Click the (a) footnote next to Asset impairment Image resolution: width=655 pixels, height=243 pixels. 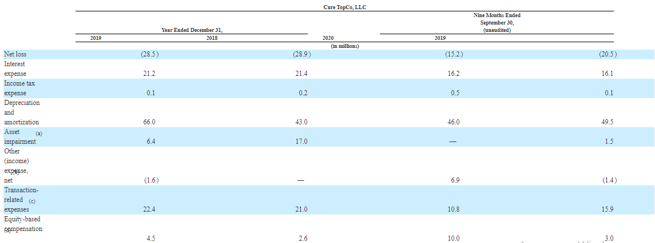(39, 133)
